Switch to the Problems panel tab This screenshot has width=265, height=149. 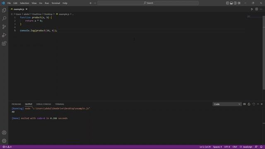pos(16,104)
